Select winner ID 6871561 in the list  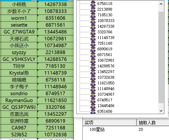pyautogui.click(x=105, y=55)
